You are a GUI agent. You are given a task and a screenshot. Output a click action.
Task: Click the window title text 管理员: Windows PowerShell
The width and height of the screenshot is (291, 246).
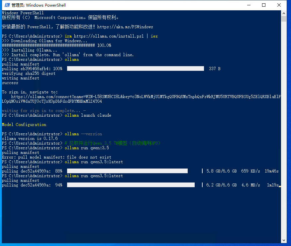point(39,5)
